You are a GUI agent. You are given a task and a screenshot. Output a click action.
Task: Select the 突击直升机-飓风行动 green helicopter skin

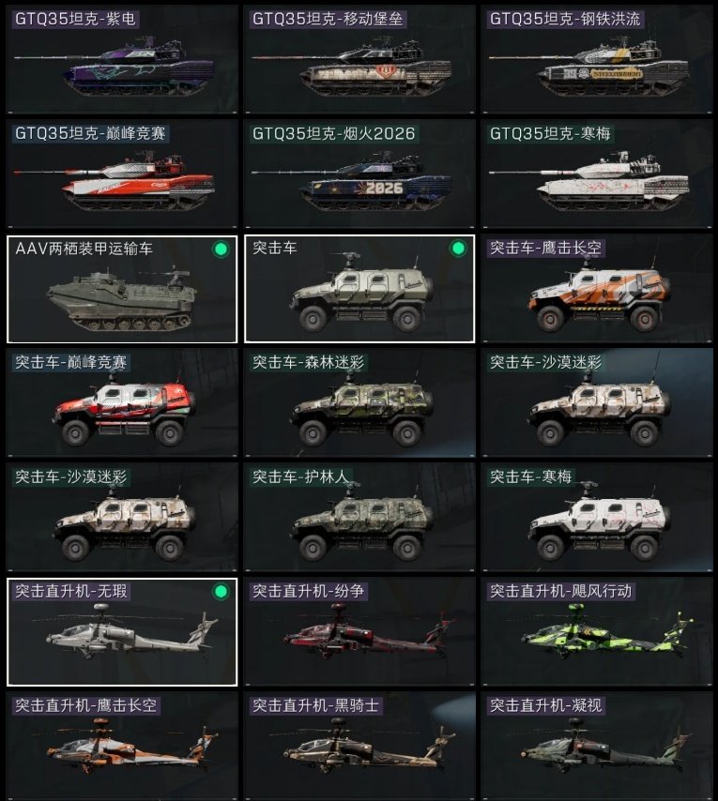597,631
